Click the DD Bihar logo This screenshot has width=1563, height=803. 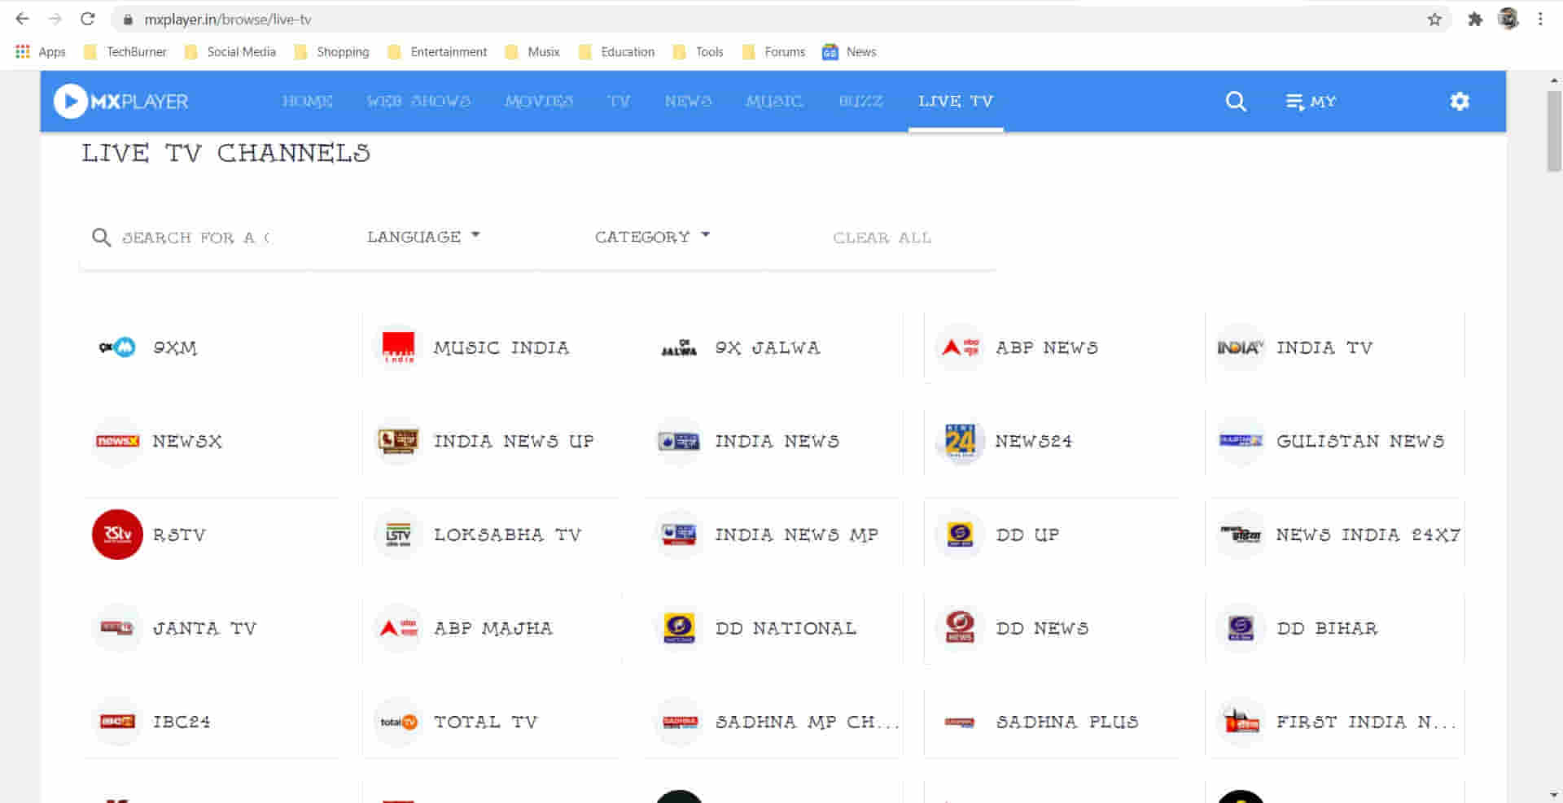(x=1241, y=628)
